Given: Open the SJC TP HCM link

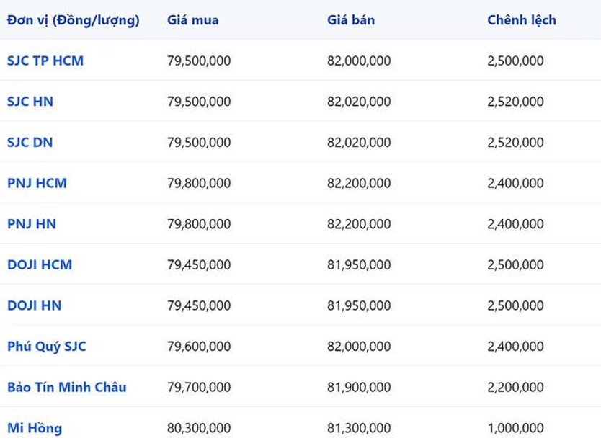Looking at the screenshot, I should click(x=45, y=61).
